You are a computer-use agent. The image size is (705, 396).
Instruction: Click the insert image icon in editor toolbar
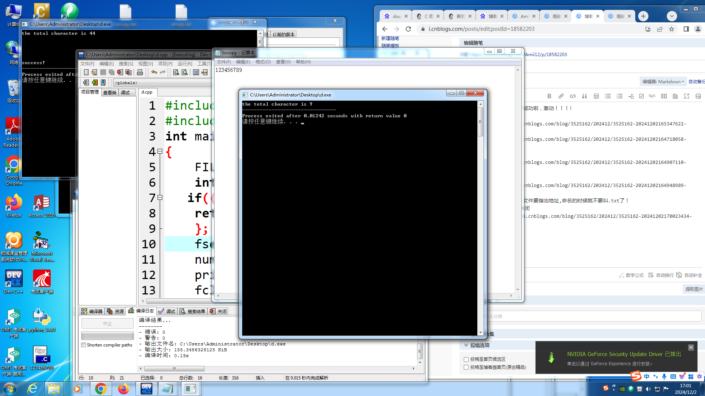coord(698,96)
